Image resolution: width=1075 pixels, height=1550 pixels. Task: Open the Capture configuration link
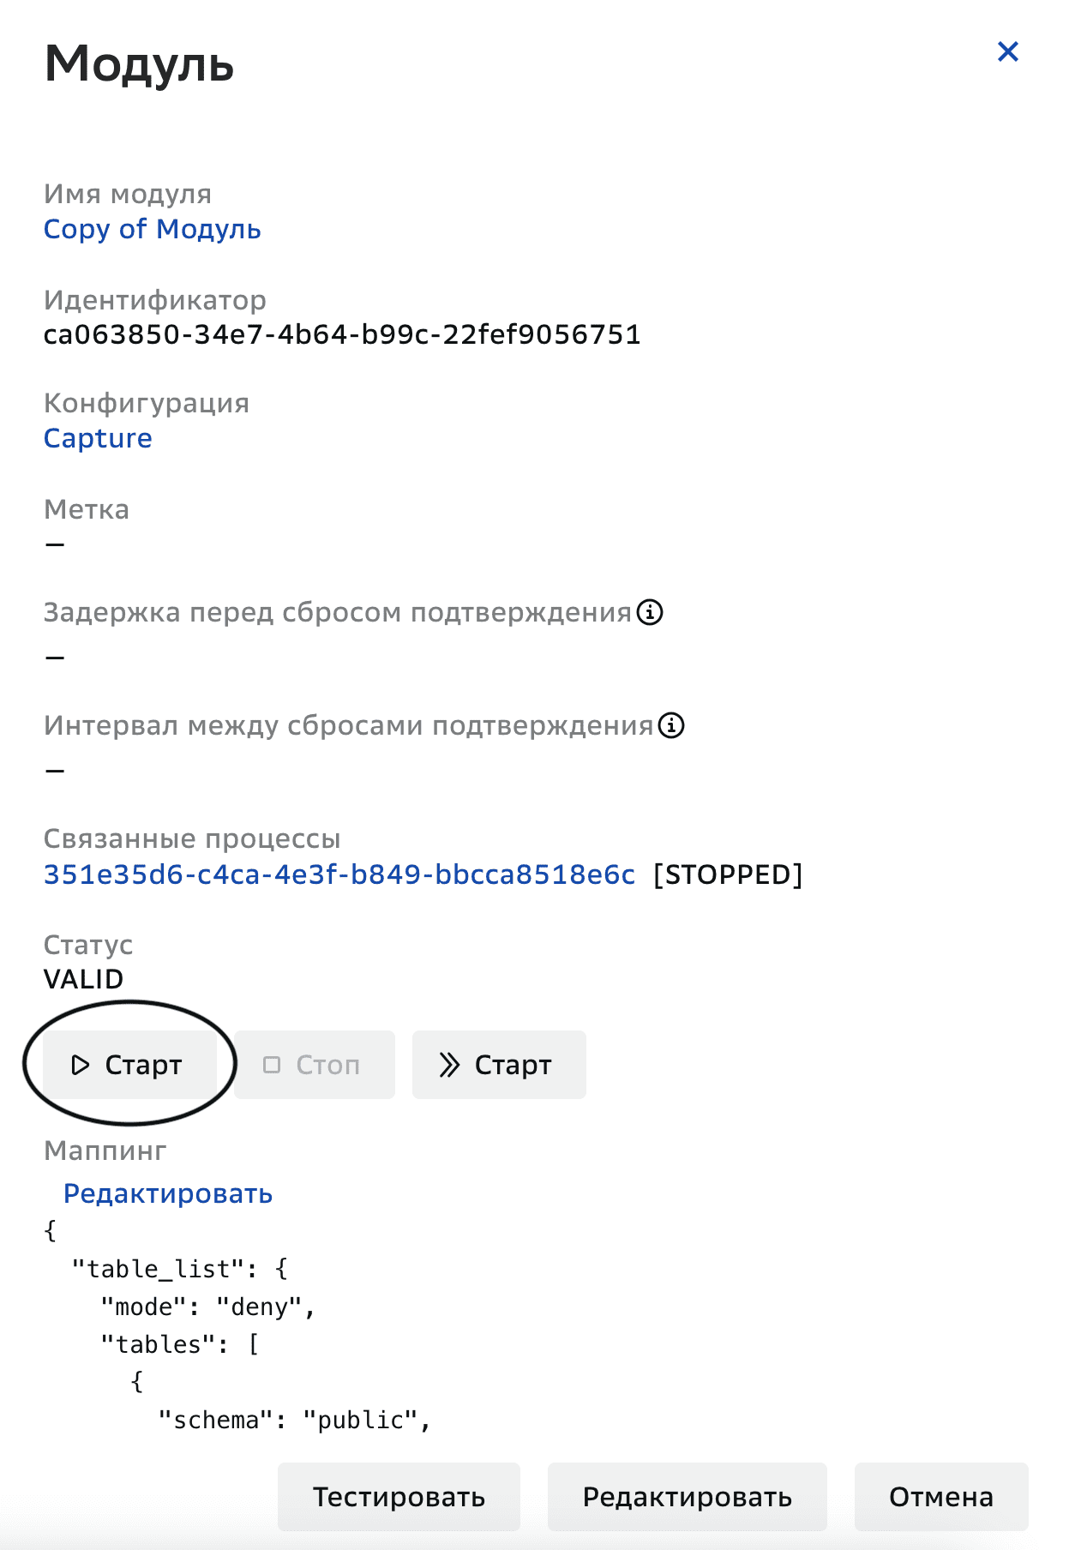pos(98,438)
